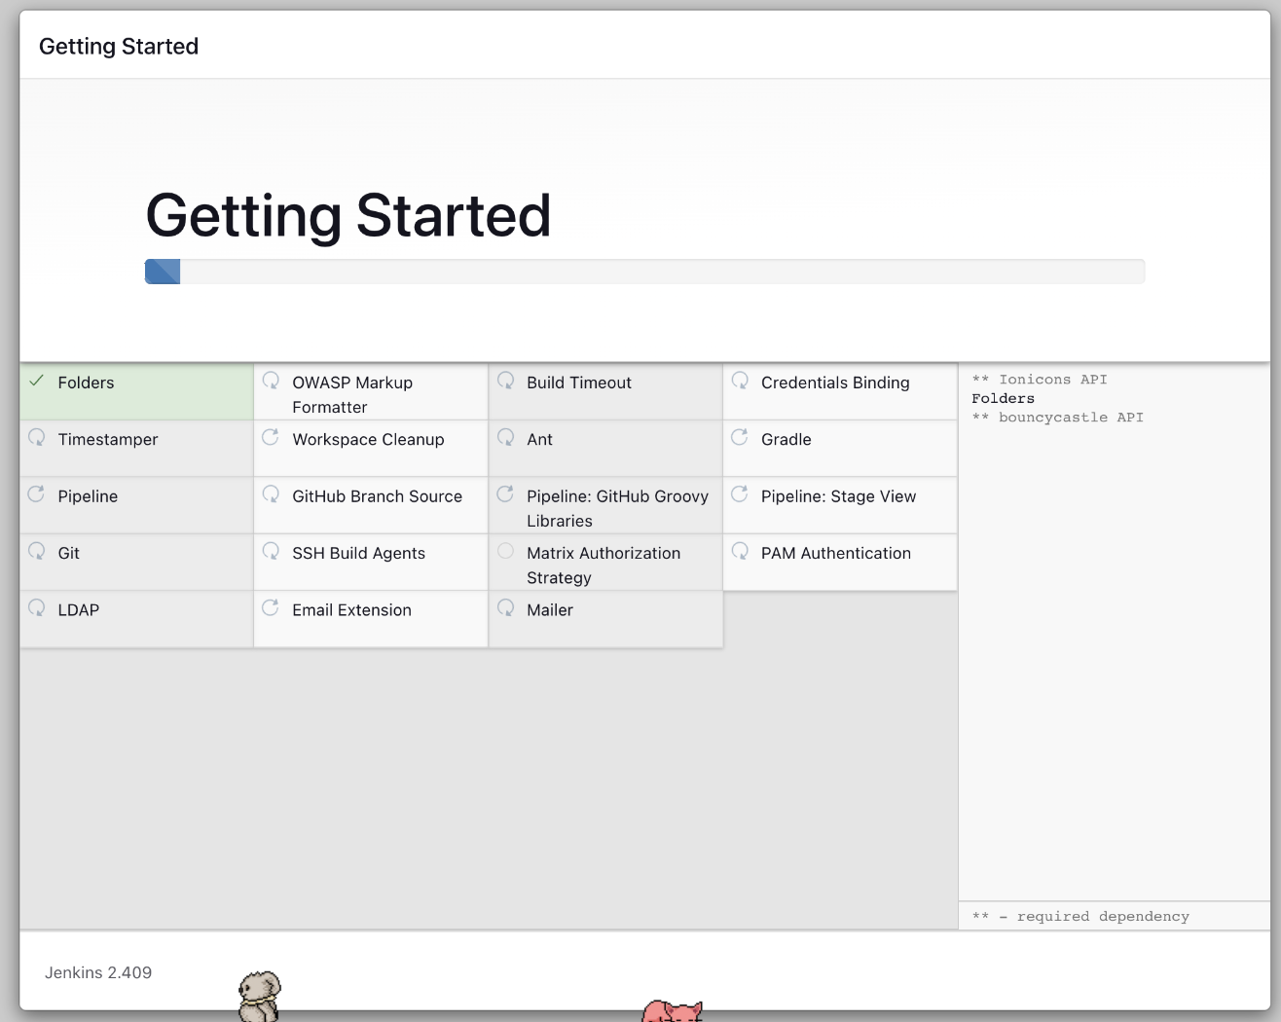Image resolution: width=1281 pixels, height=1022 pixels.
Task: Select the Matrix Authorization Strategy label
Action: pos(604,565)
